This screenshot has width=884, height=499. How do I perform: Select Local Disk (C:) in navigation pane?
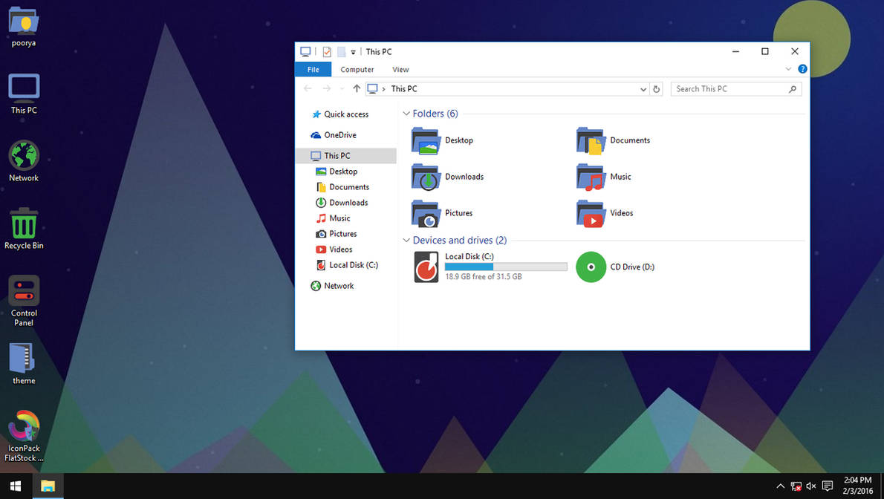(x=346, y=265)
